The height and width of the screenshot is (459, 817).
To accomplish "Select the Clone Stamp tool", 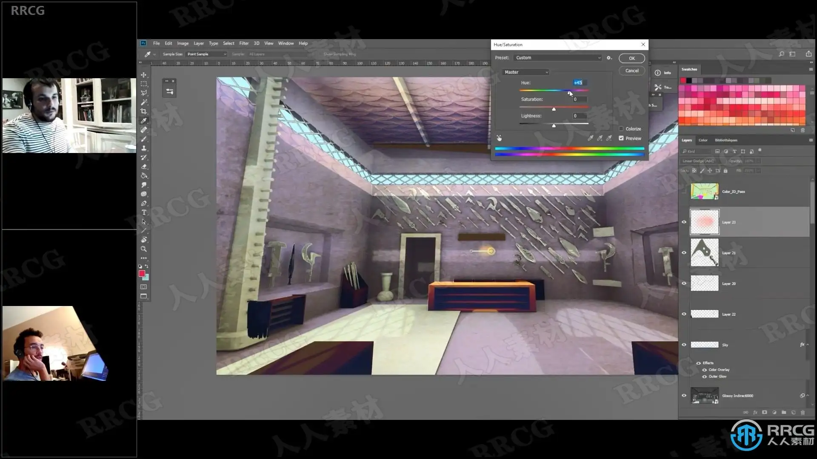I will click(144, 148).
